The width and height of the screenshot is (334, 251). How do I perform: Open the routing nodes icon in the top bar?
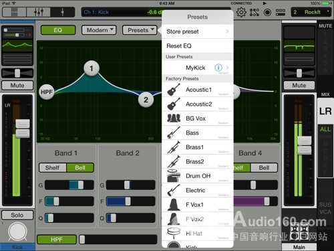(x=255, y=12)
